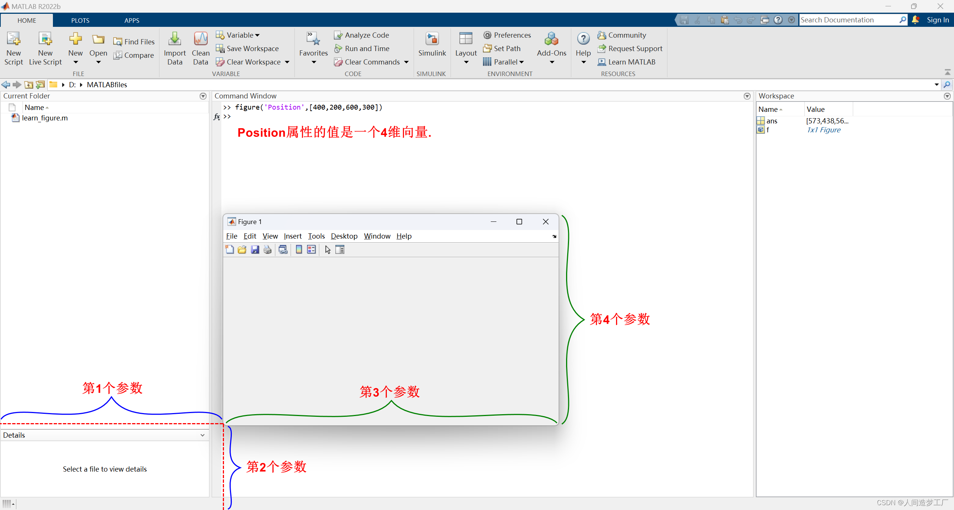Launch Simulink

click(432, 44)
